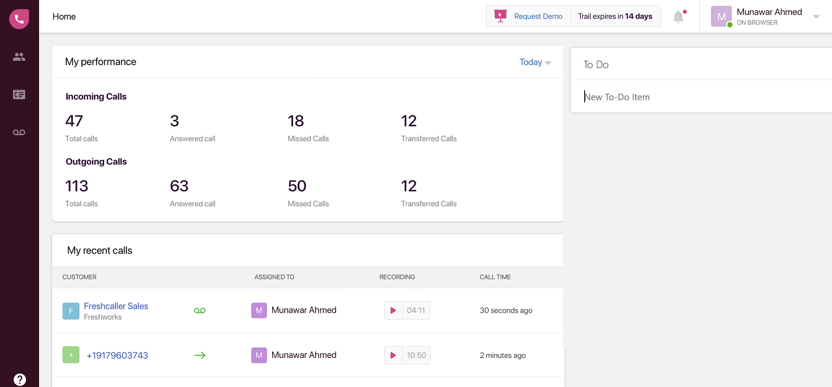Click the green plus avatar for +19179603743
Screen dimensions: 832x387
coord(71,355)
